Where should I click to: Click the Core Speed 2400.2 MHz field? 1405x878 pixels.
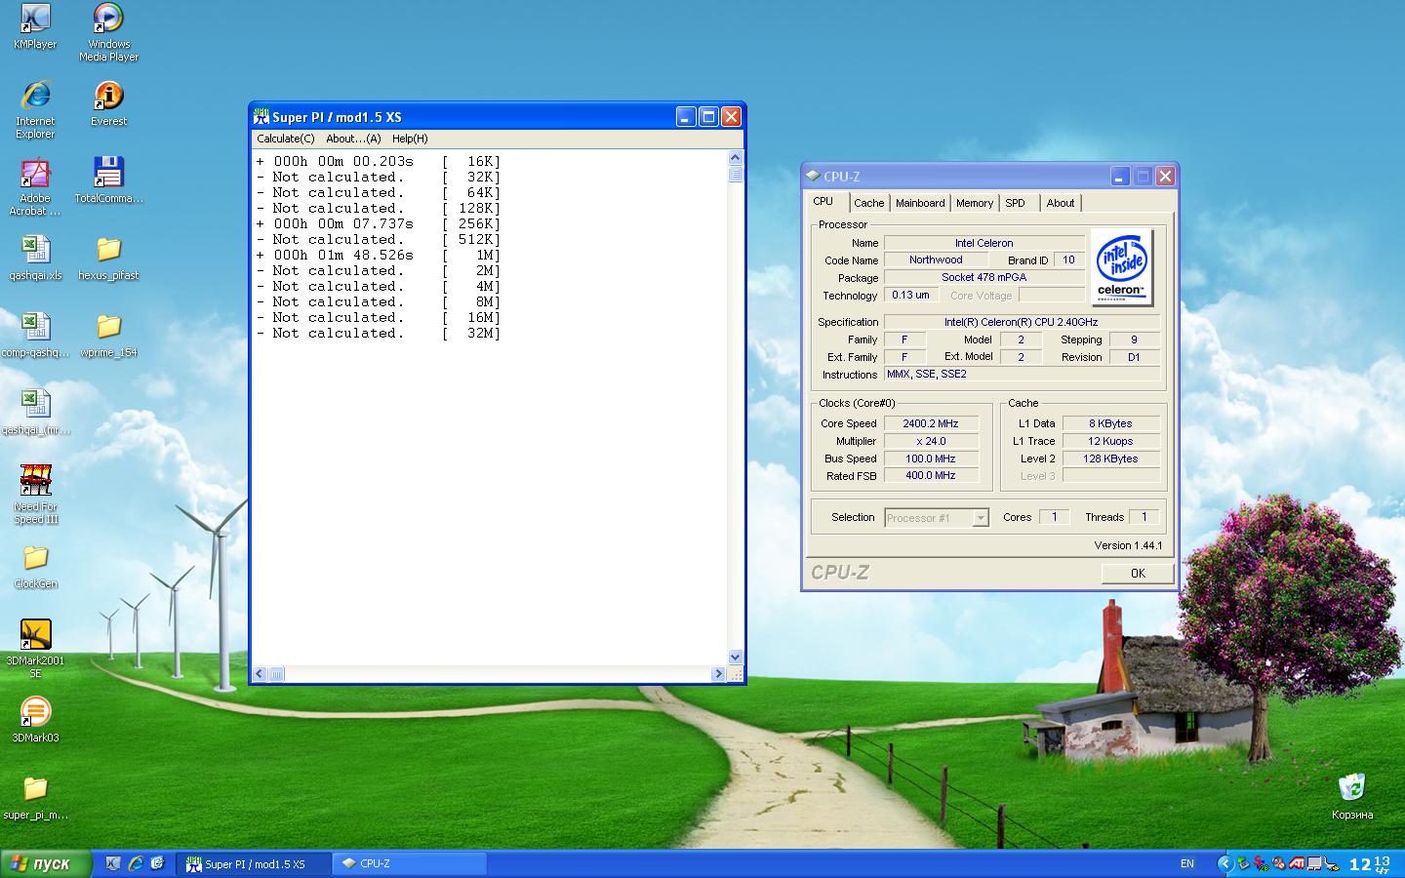[x=931, y=423]
